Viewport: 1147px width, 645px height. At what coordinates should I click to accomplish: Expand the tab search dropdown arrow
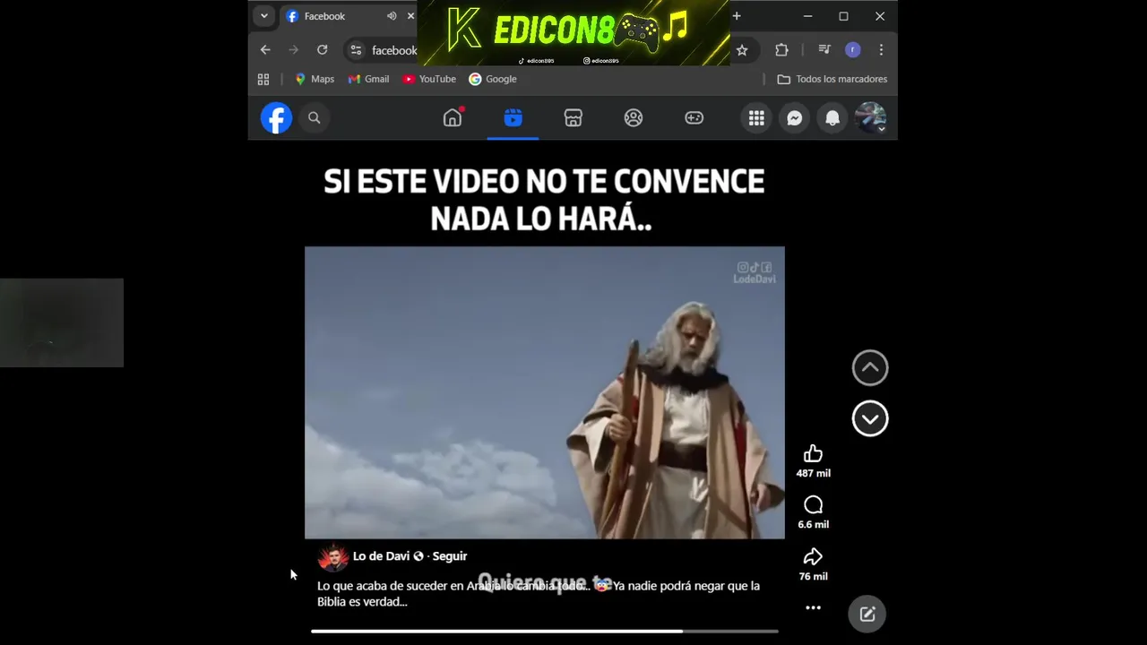(263, 16)
